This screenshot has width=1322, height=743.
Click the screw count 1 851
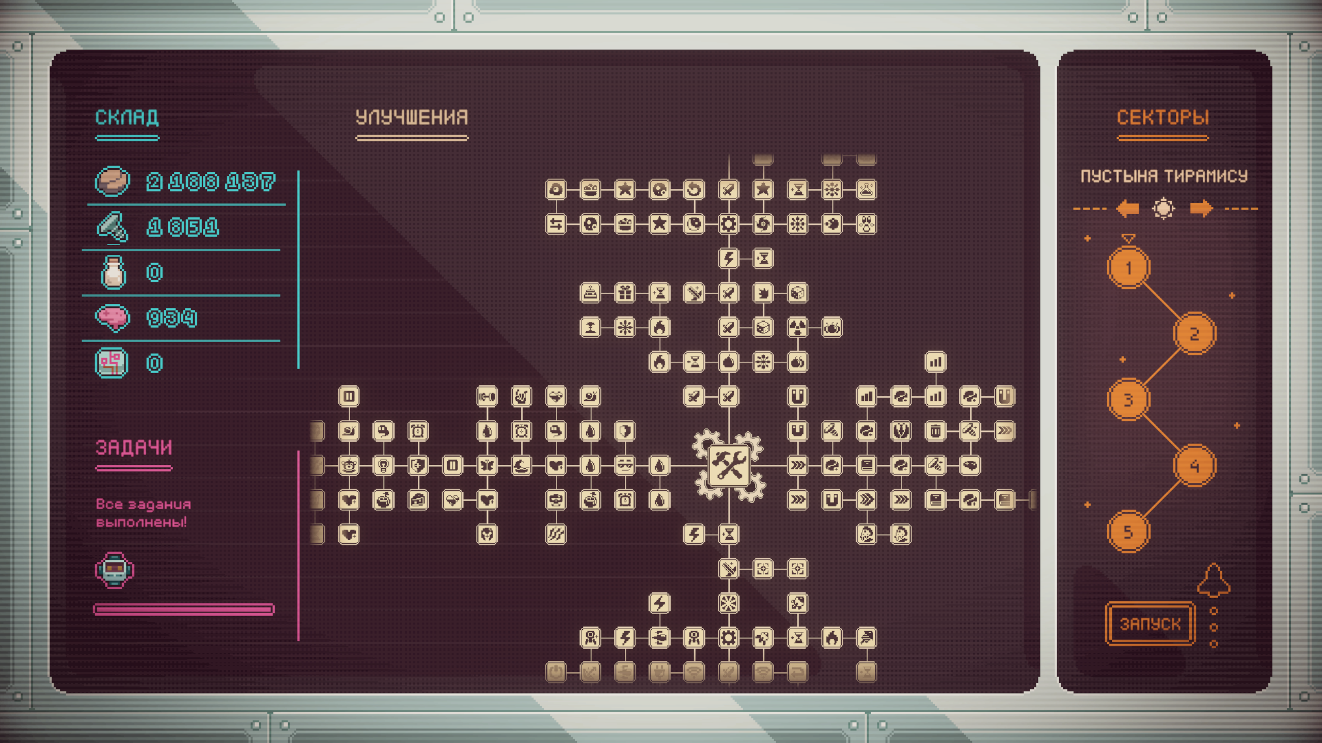click(182, 227)
